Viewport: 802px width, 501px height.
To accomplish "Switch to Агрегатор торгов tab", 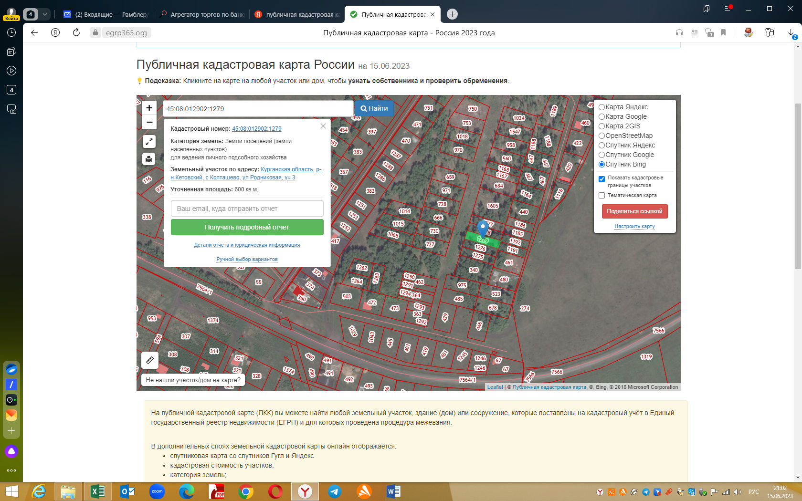I will coord(202,14).
